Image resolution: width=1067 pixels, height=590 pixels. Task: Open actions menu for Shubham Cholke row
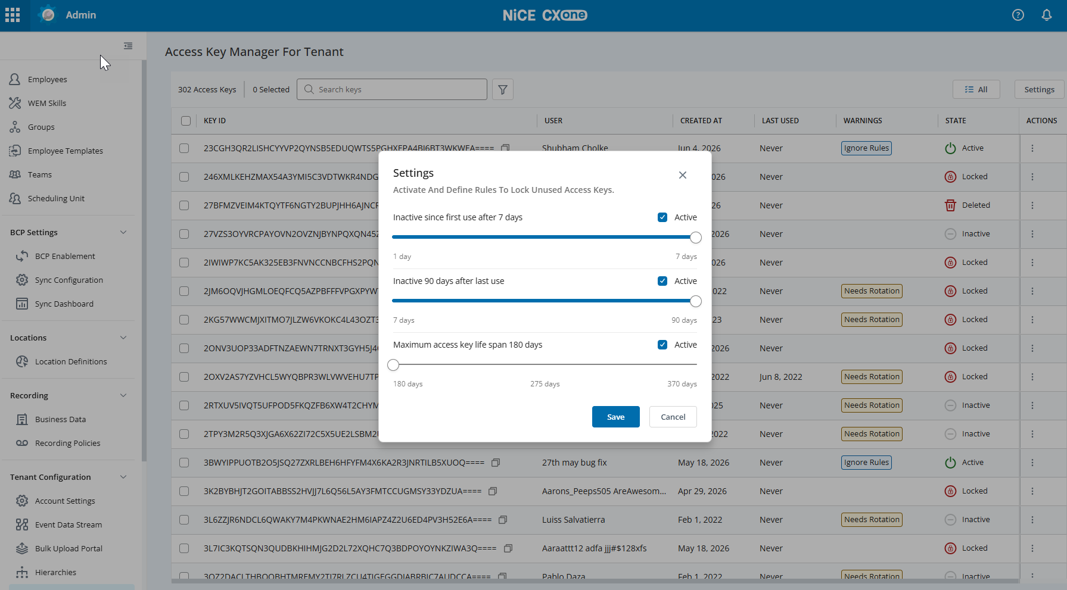[x=1032, y=148]
